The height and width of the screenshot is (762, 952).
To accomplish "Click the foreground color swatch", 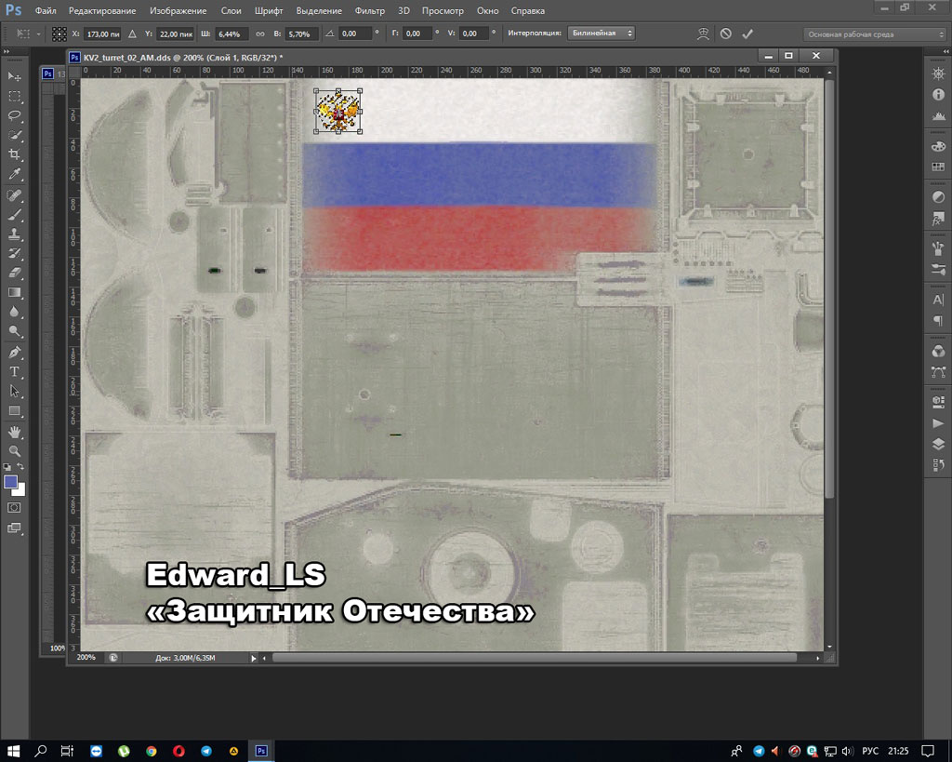I will coord(11,482).
